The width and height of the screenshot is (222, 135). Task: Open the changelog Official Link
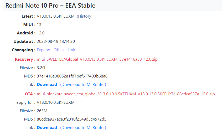click(x=64, y=50)
